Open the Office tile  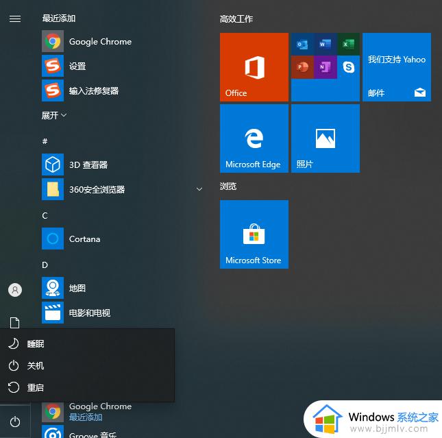(x=254, y=67)
